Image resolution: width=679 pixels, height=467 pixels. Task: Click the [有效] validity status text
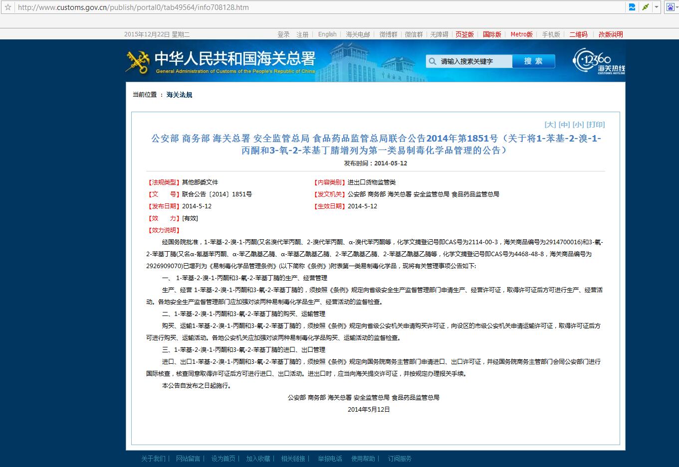190,218
